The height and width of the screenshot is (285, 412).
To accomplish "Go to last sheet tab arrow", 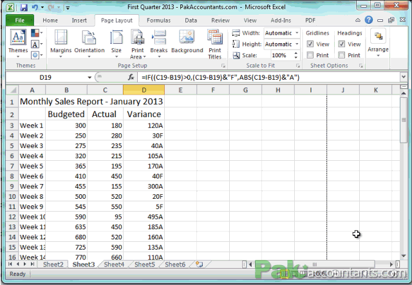I will 32,264.
